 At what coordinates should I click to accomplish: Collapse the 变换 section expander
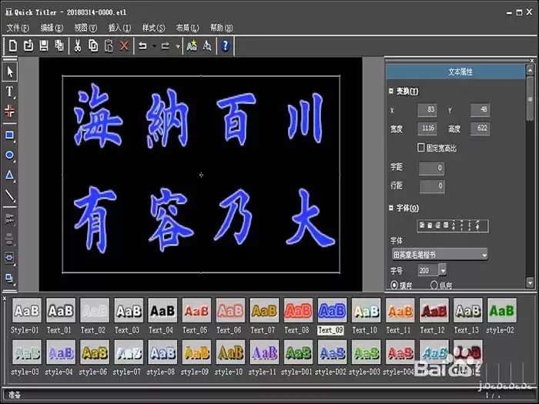(x=391, y=91)
